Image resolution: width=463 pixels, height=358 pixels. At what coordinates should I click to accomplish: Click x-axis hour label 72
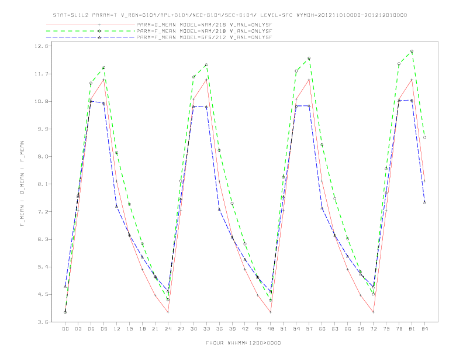pyautogui.click(x=374, y=329)
